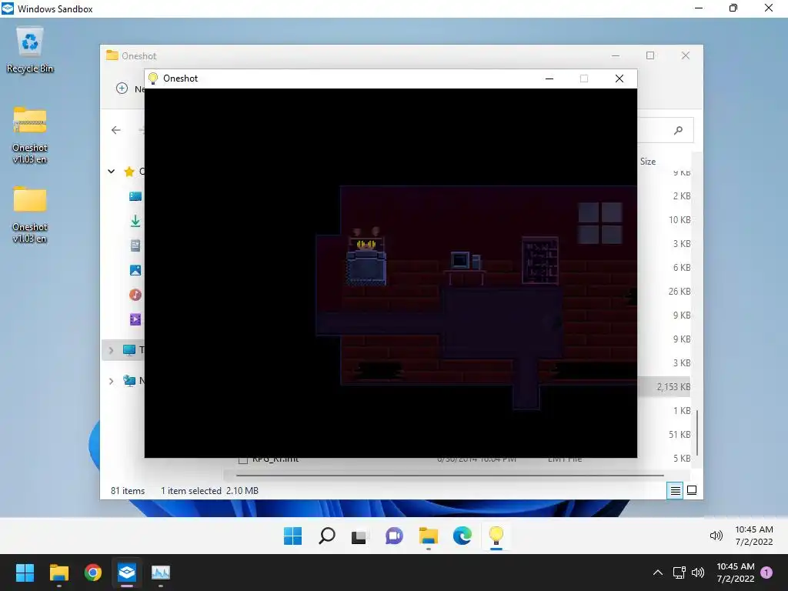Switch to details view layout
This screenshot has height=591, width=788.
675,490
